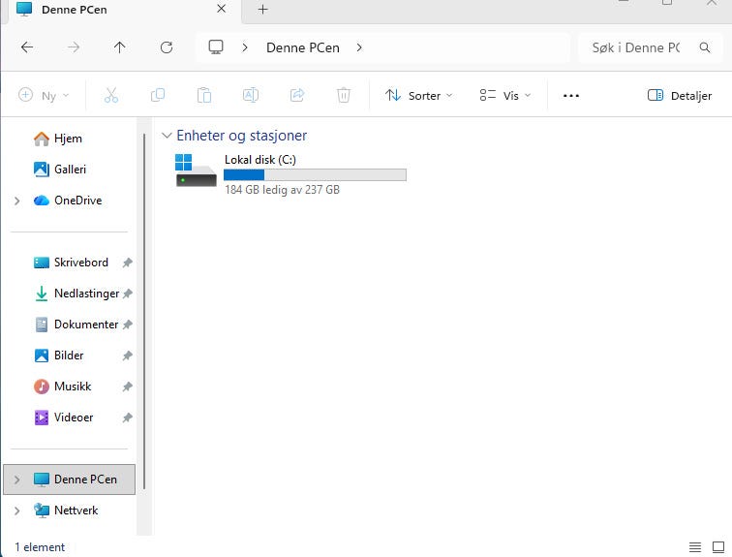Click the forward navigation arrow
Screen dimensions: 732x557
pos(74,47)
